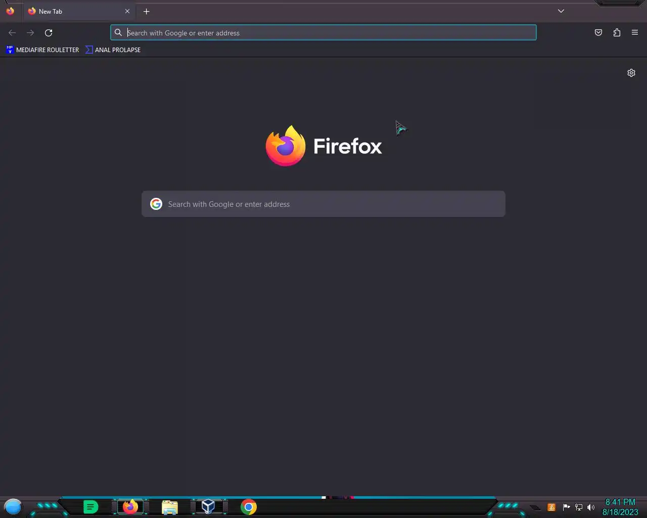Screen dimensions: 647x518
Task: Open the new tab personalize gear icon
Action: coord(631,73)
